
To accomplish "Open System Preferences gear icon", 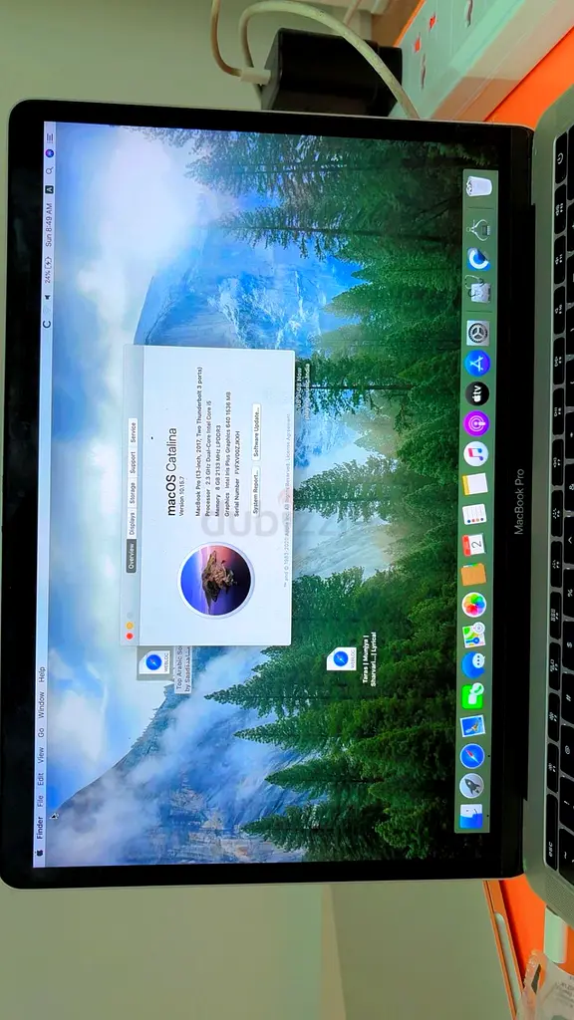I will pyautogui.click(x=477, y=333).
